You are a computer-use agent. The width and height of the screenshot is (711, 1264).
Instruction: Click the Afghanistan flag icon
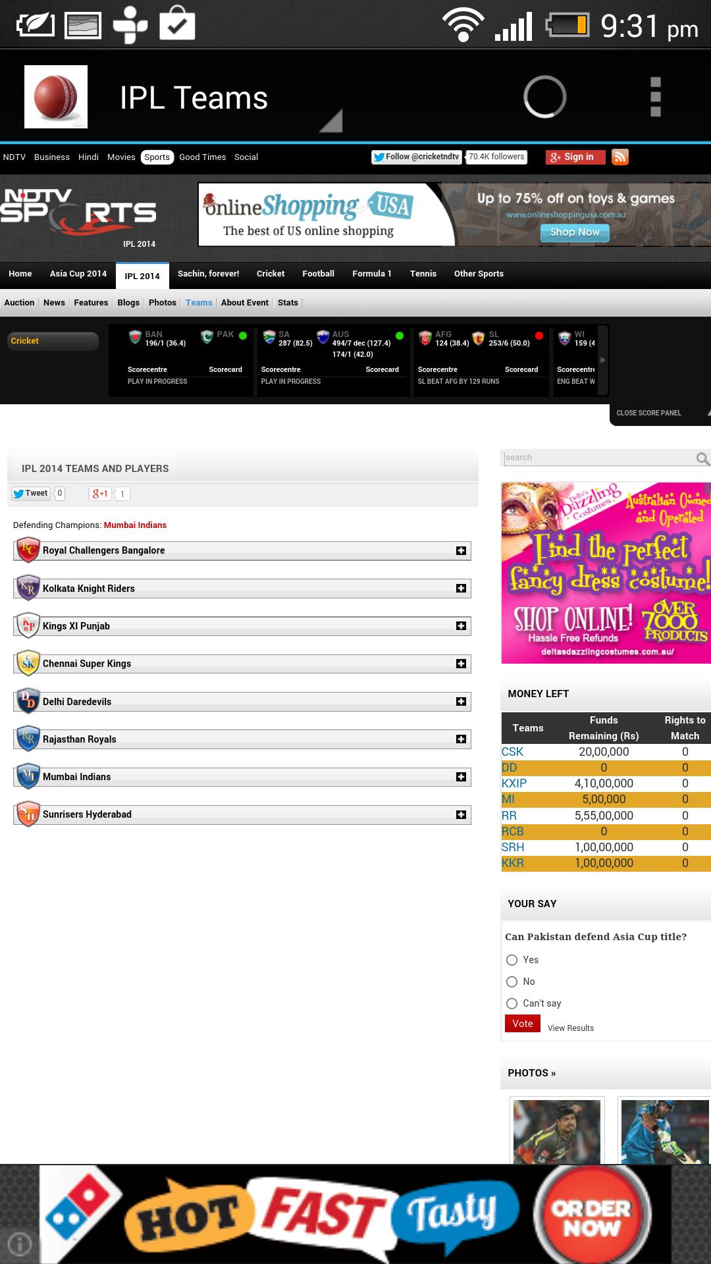pos(425,338)
